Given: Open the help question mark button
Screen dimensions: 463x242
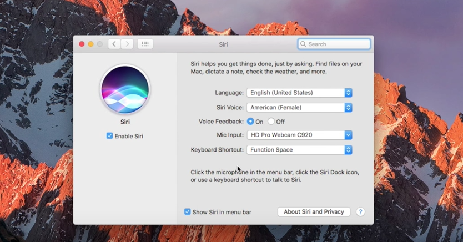Looking at the screenshot, I should click(x=360, y=211).
